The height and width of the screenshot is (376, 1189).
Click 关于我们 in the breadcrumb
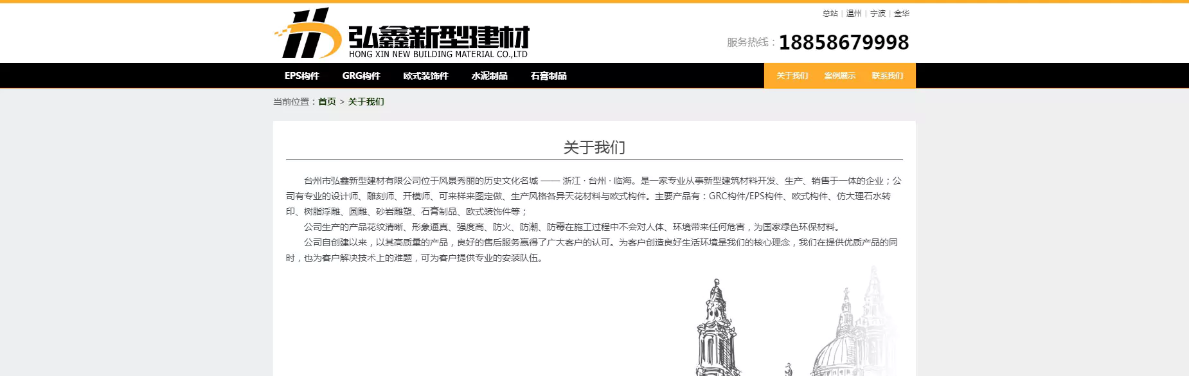pos(366,102)
